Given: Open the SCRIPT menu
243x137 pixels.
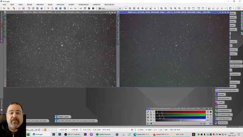Looking at the screenshot, I should pos(71,5).
